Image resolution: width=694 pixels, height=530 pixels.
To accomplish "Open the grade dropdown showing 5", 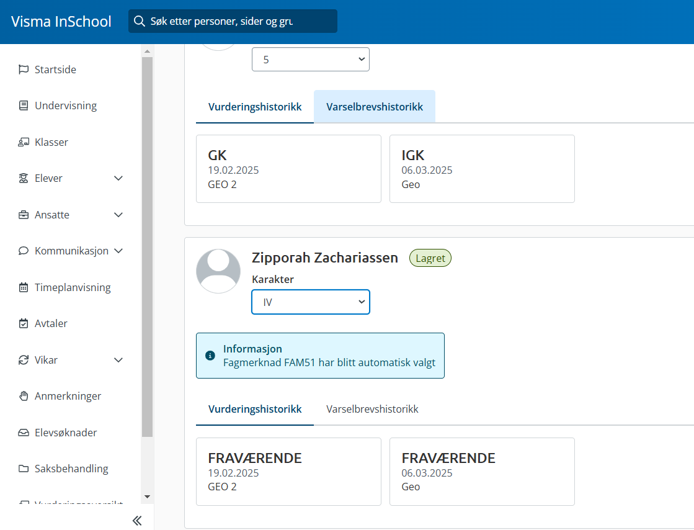I will pyautogui.click(x=311, y=60).
